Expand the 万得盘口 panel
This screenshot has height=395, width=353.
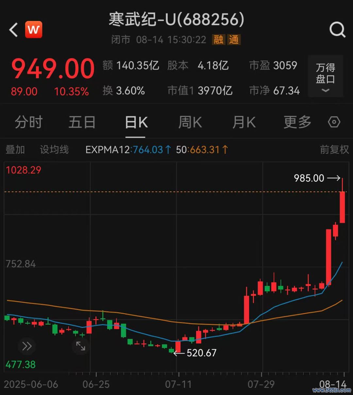tap(326, 76)
